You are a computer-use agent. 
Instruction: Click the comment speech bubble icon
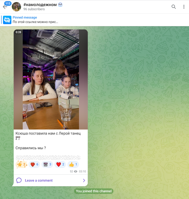pos(19,180)
